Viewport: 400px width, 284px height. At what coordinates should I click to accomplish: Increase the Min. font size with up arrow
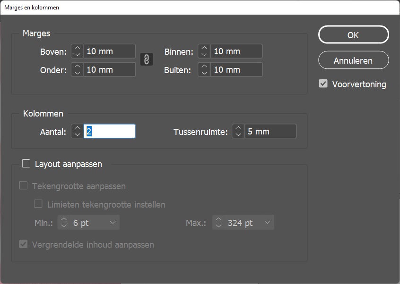[64, 219]
